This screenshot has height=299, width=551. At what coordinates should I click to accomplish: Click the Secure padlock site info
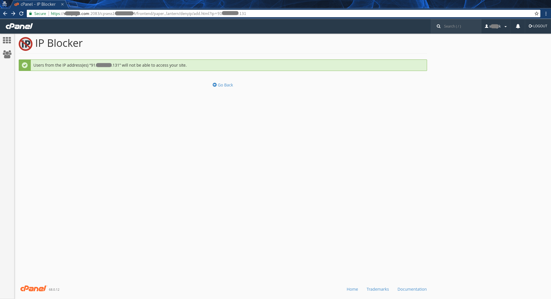[x=38, y=13]
